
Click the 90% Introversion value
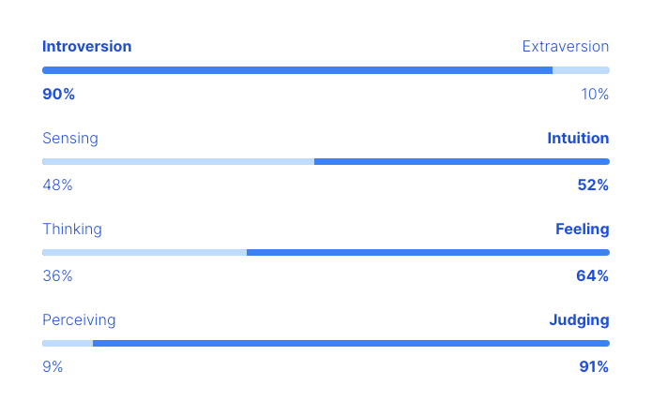58,94
